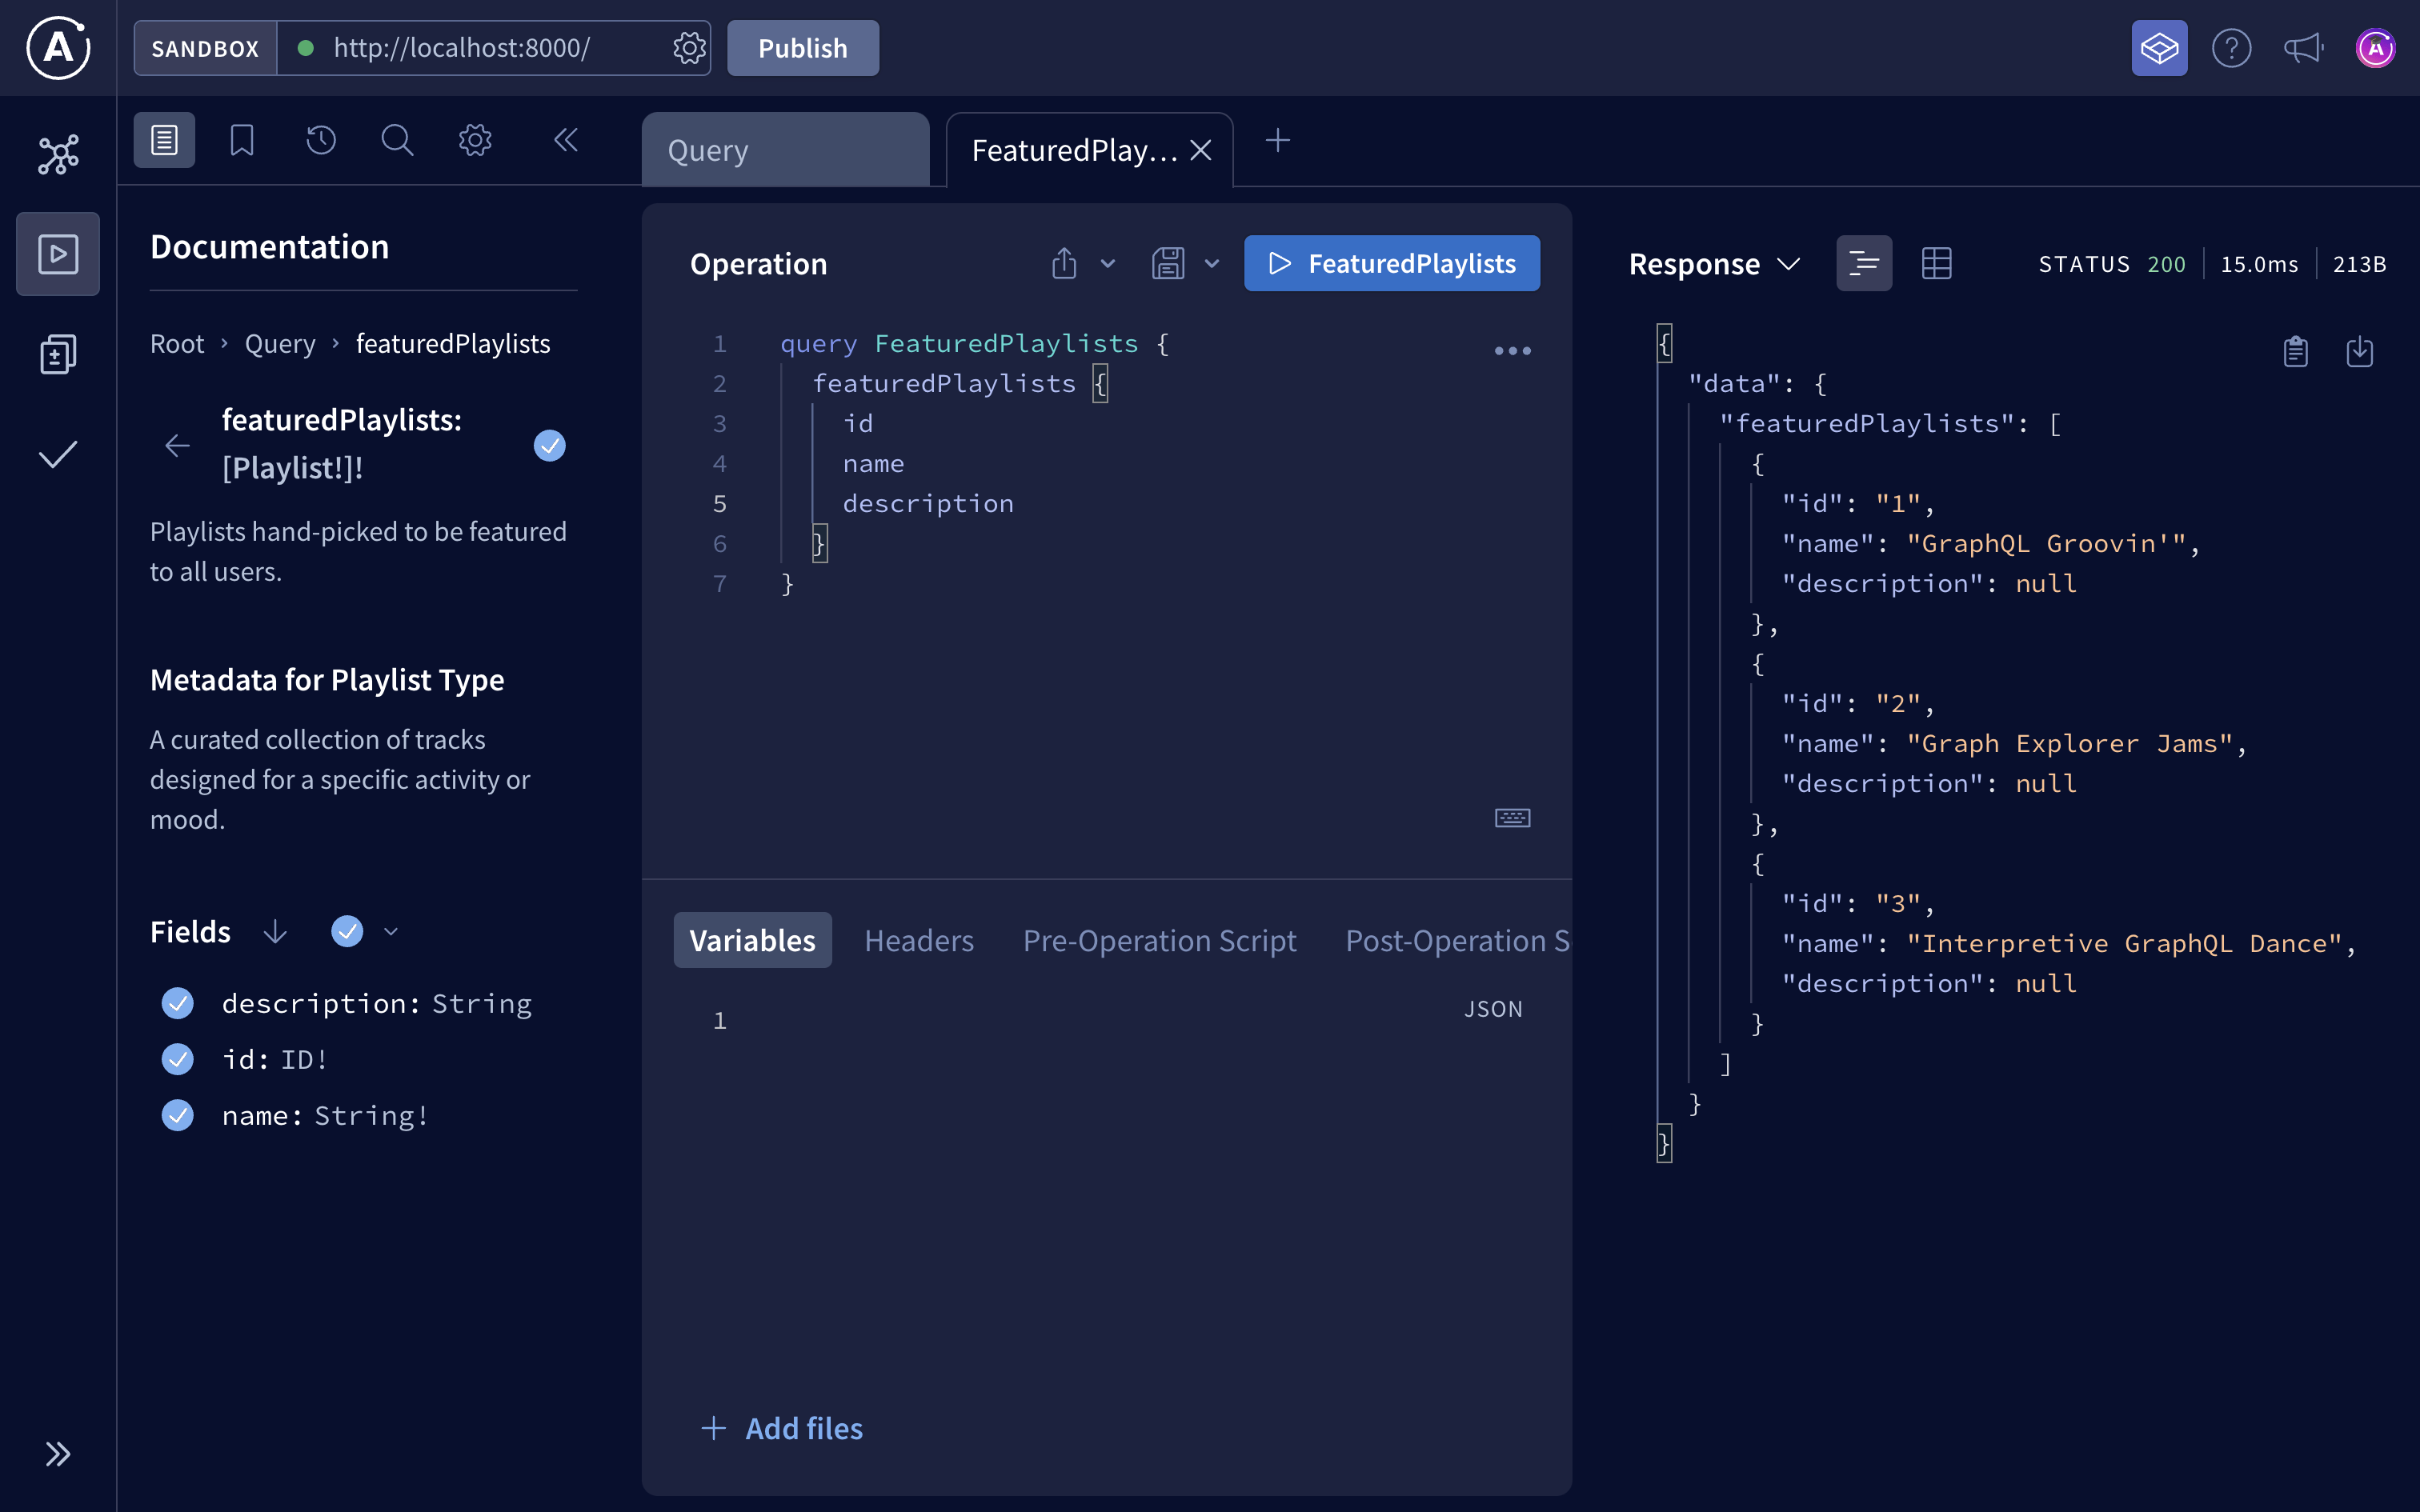Download the query response
This screenshot has height=1512, width=2420.
(2360, 351)
